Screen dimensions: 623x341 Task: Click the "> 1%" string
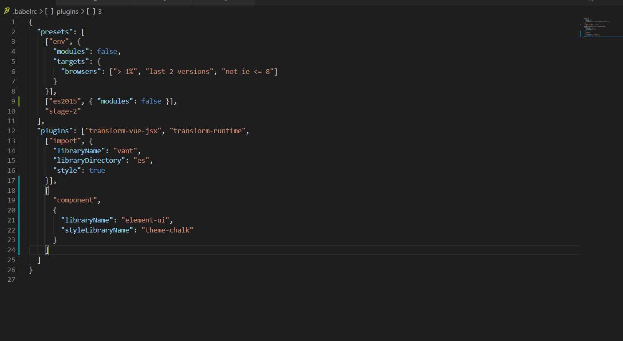[x=125, y=71]
